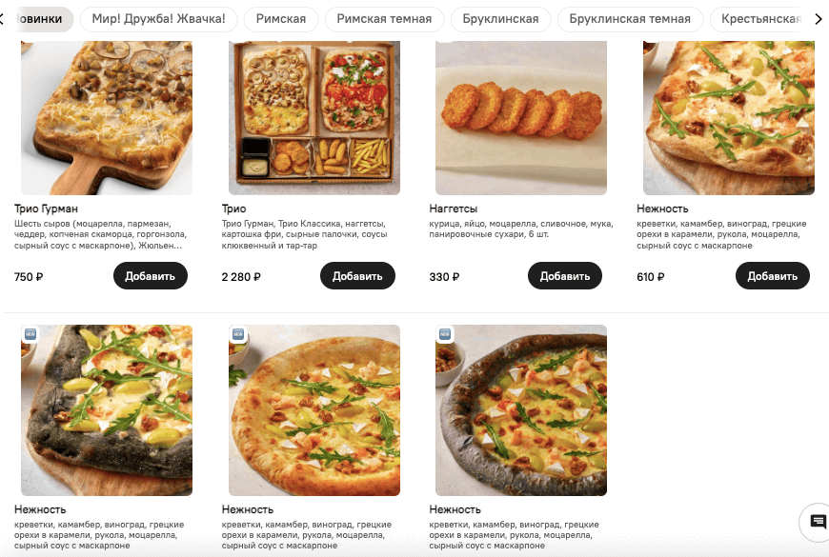Add Наггетсы for 330 ₽ to cart

pos(564,275)
